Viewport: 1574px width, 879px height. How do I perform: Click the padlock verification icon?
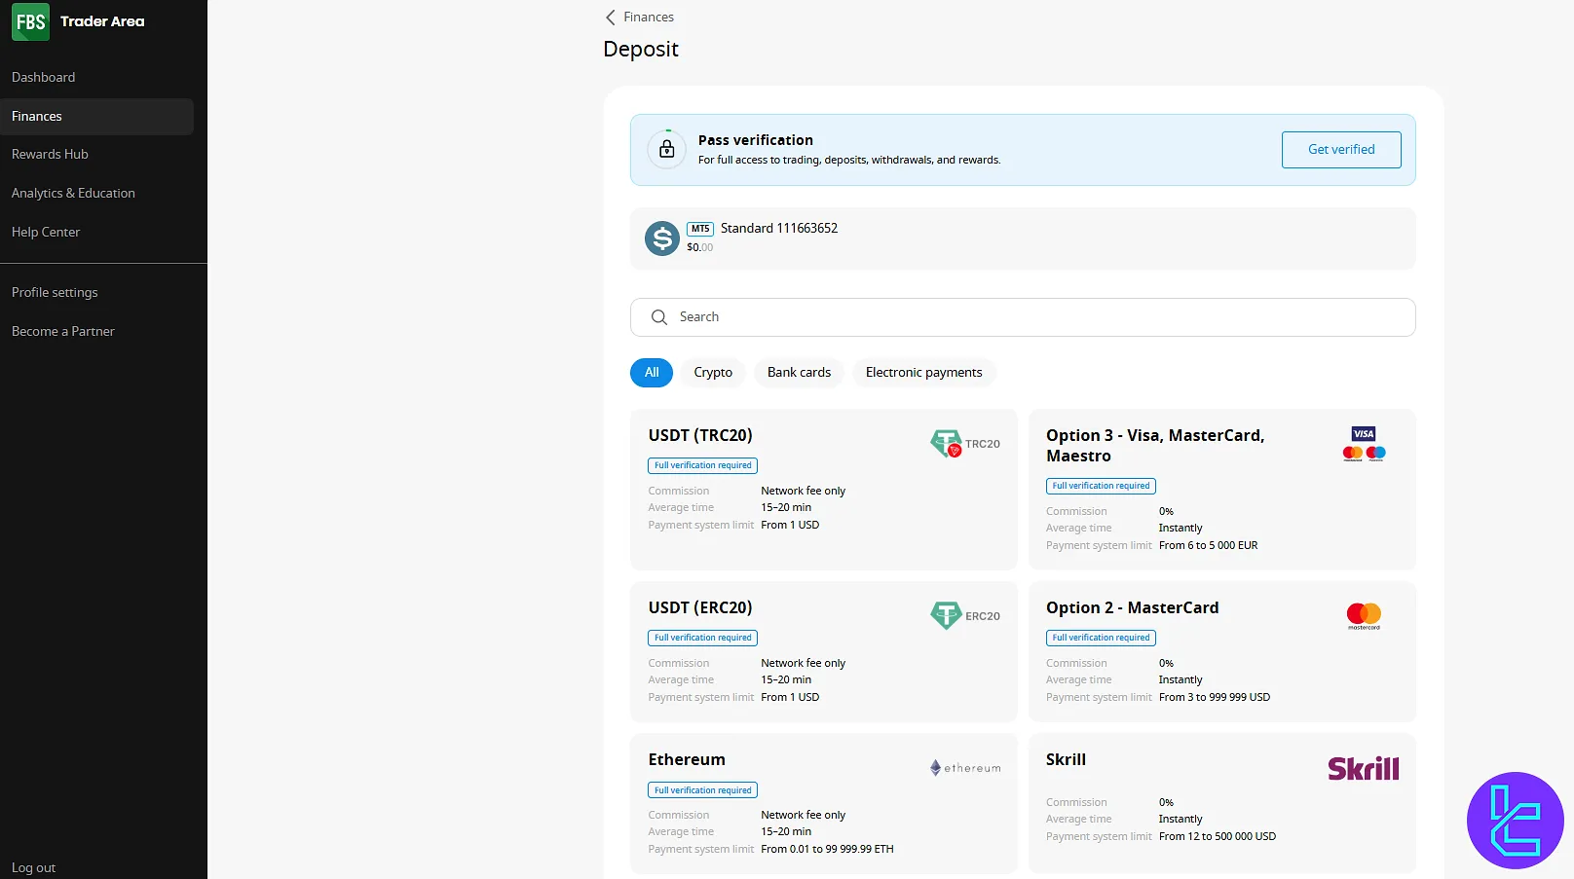tap(667, 149)
